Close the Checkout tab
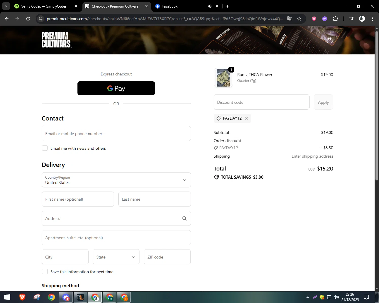This screenshot has width=379, height=303. coord(146,6)
